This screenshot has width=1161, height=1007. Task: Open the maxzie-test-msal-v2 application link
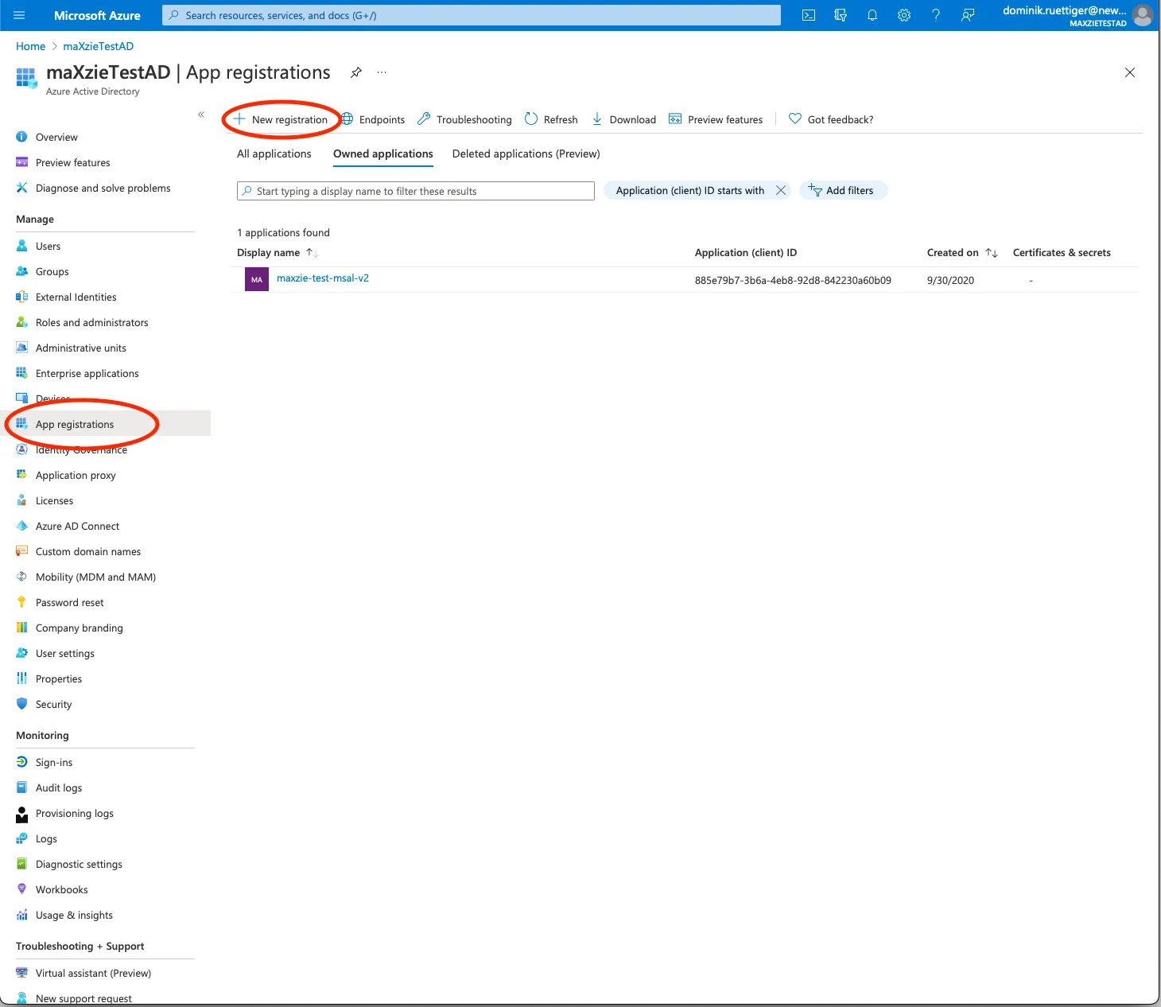(323, 278)
